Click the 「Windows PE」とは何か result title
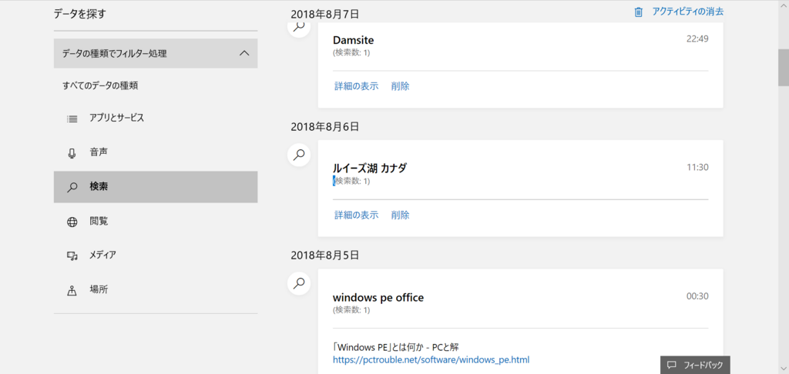Screen dimensions: 789x374 (396, 347)
